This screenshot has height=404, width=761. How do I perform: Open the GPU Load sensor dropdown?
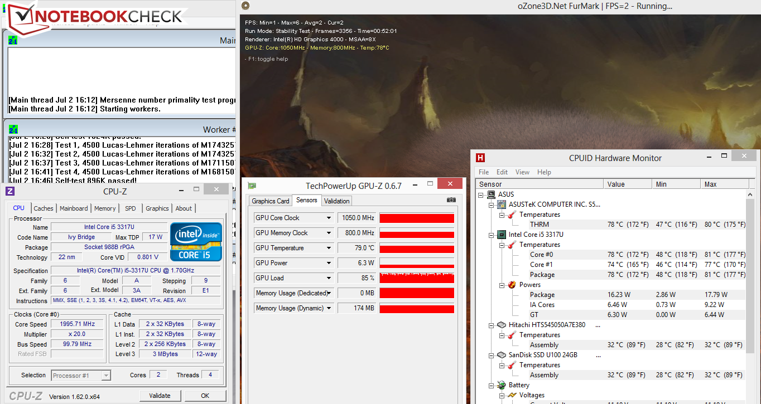(329, 278)
